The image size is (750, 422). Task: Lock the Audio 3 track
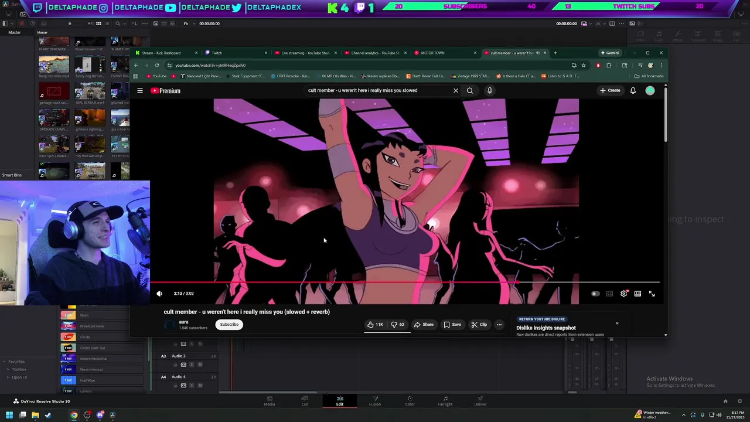[x=175, y=365]
